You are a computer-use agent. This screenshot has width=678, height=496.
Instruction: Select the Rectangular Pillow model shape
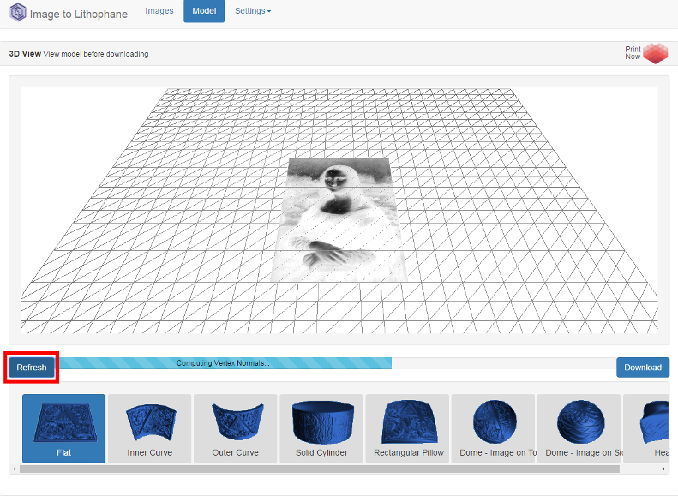click(x=407, y=428)
